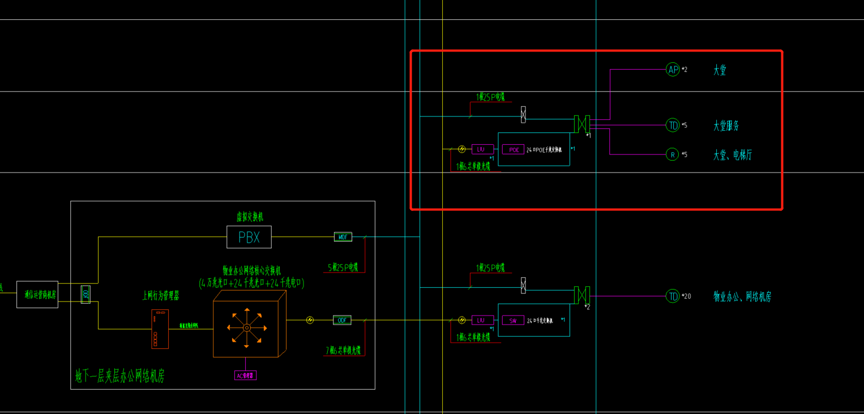Select the white crossed box above POE switch
The image size is (864, 414).
(523, 115)
